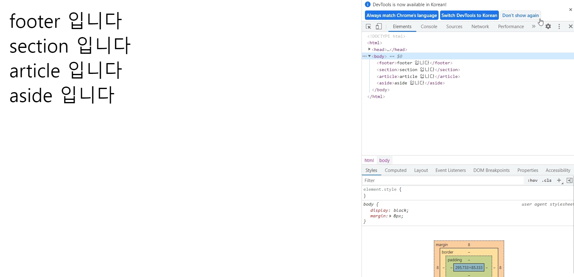Open the DevTools three-dot customize menu

[559, 27]
